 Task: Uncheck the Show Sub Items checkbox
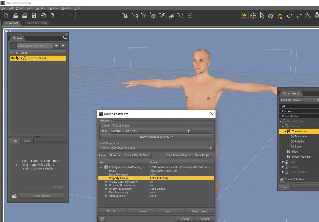(282, 179)
